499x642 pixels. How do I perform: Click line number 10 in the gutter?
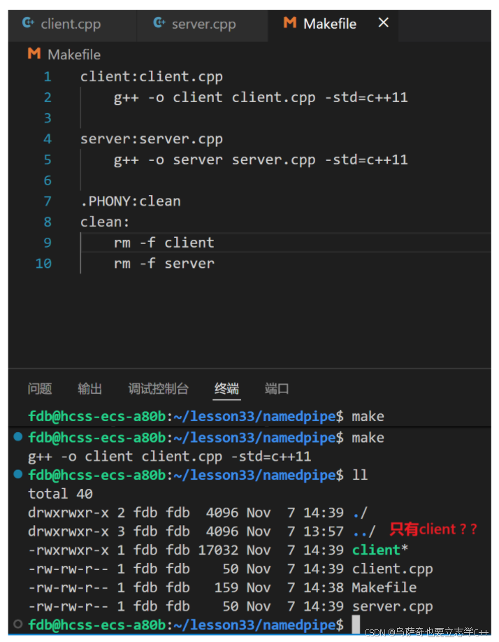[x=44, y=264]
